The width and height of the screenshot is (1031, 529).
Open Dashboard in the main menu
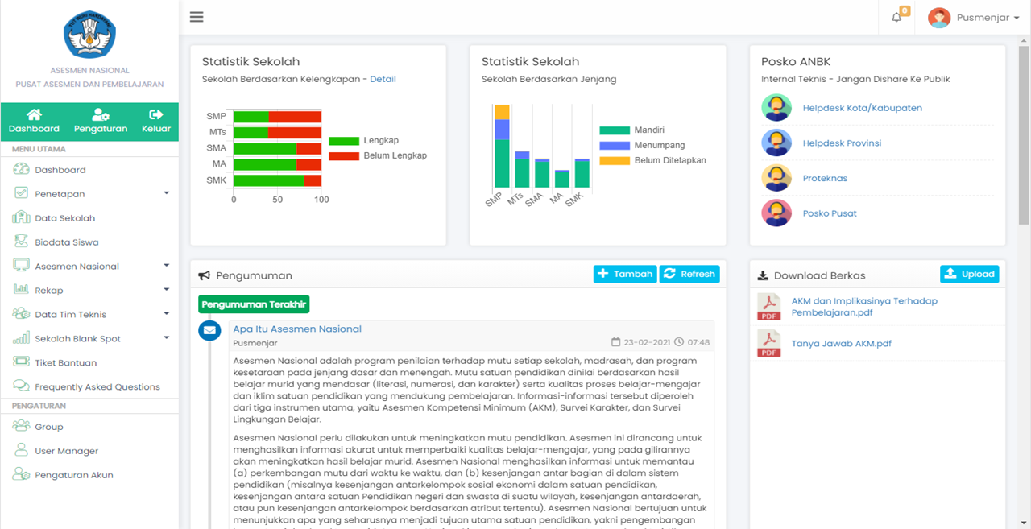[60, 170]
